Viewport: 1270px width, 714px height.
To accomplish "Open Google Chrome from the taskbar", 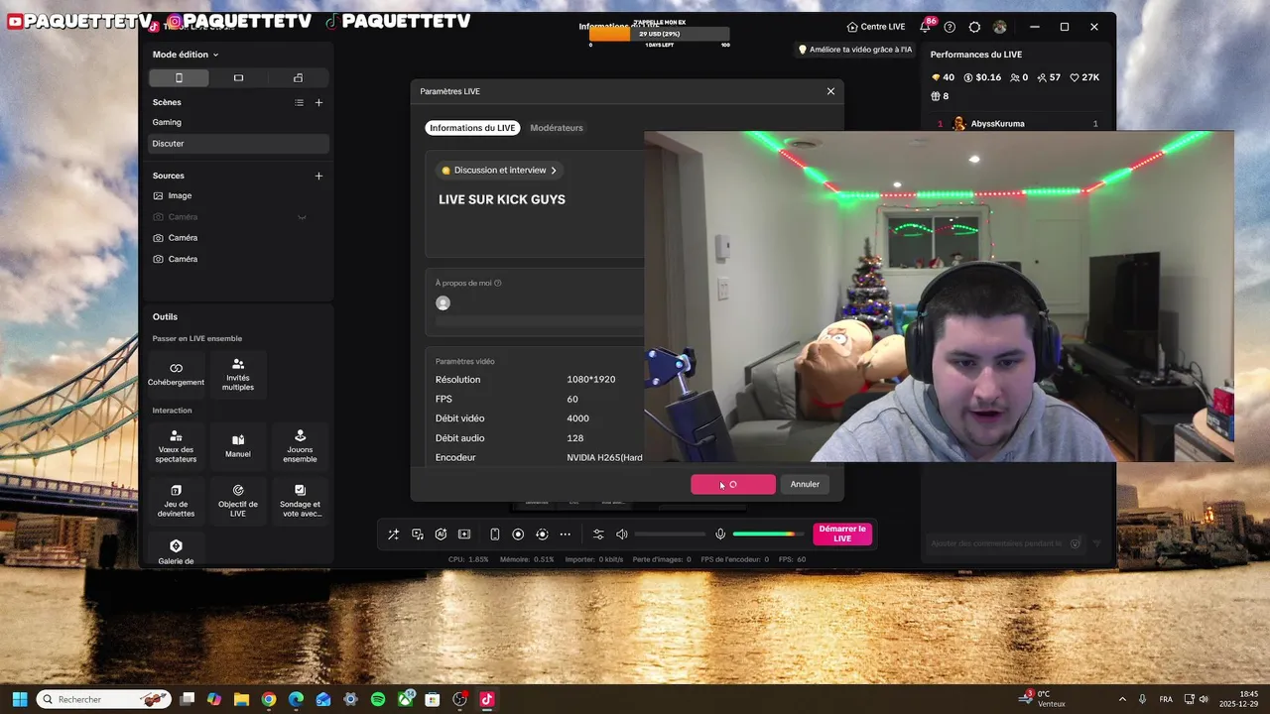I will point(269,699).
